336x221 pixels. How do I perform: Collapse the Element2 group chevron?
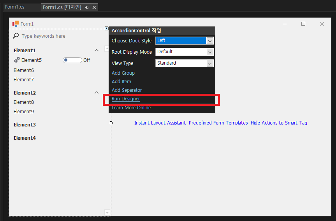click(97, 93)
